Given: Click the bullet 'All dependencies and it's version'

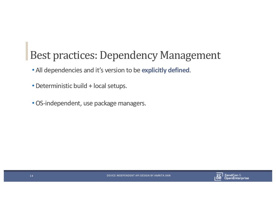Looking at the screenshot, I should point(113,70).
